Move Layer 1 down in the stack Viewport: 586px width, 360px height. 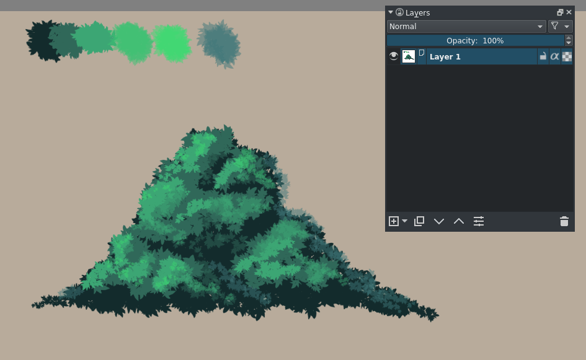(439, 221)
